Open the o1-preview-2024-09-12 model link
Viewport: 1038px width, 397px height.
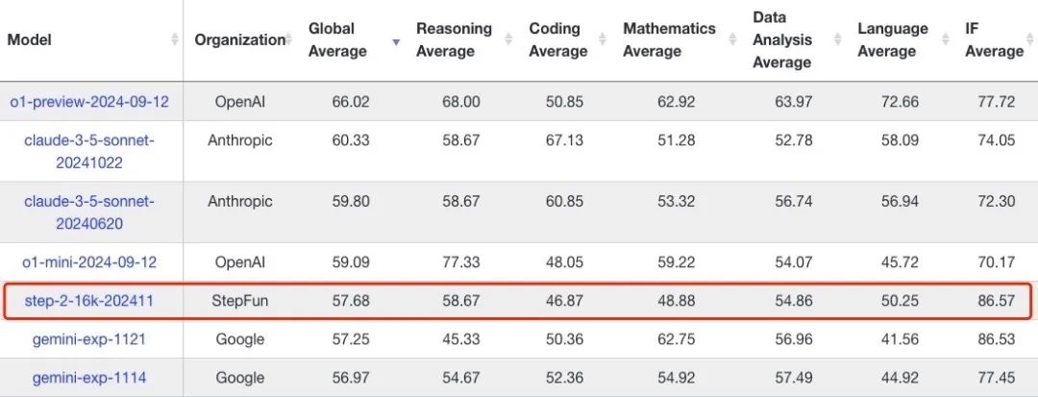tap(89, 101)
